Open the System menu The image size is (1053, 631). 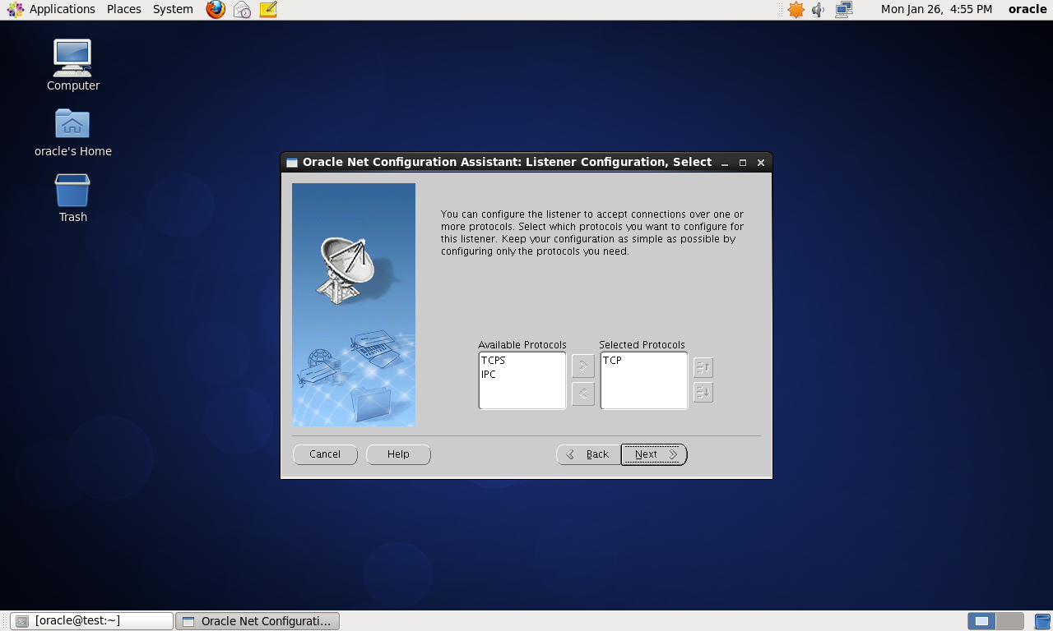tap(173, 10)
